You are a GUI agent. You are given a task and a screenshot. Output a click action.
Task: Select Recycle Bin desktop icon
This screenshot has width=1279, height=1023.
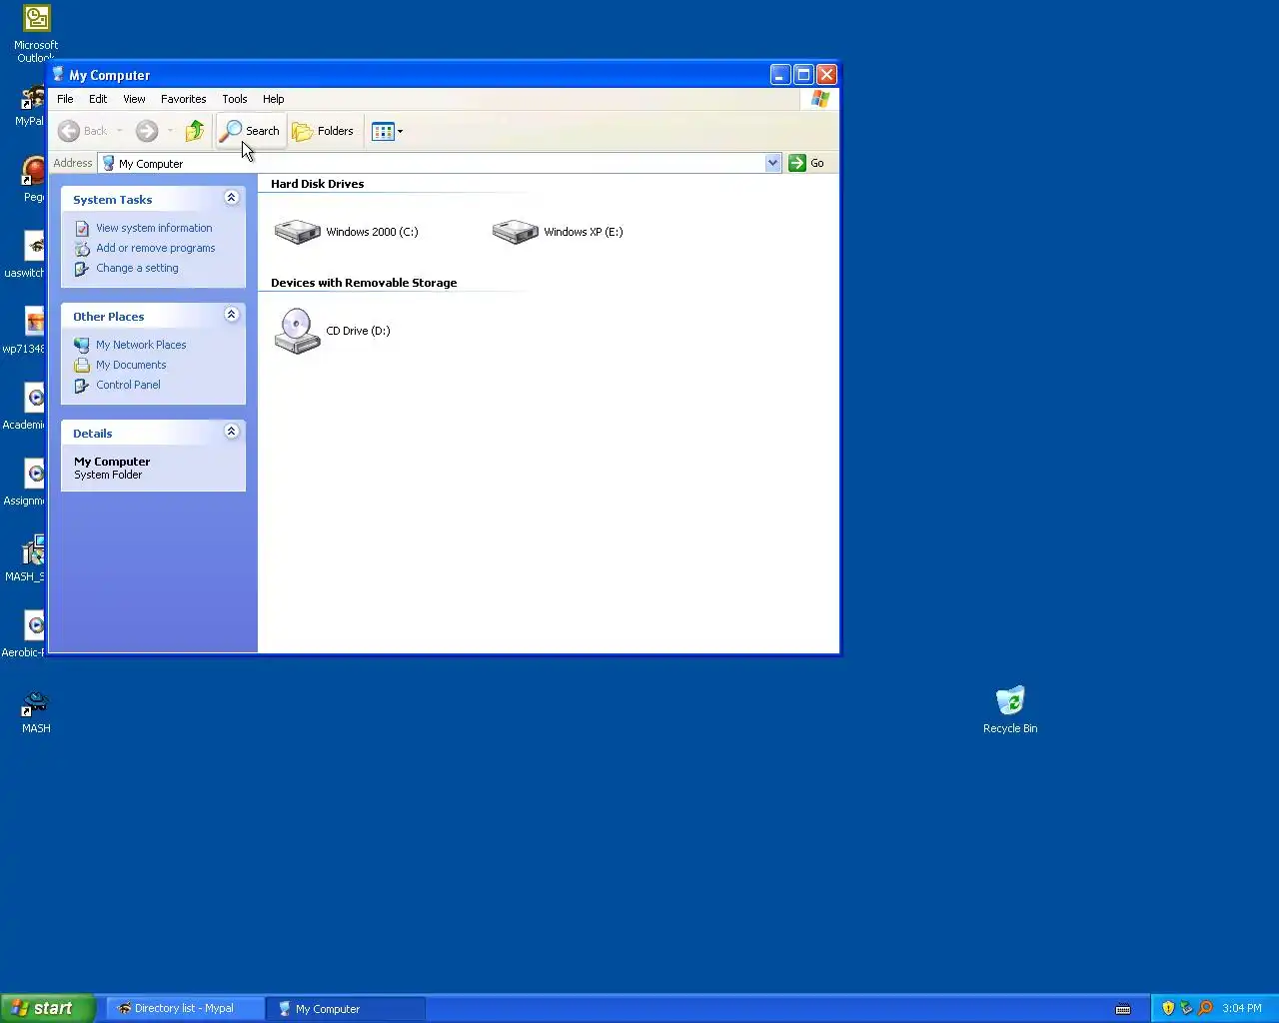click(1010, 700)
